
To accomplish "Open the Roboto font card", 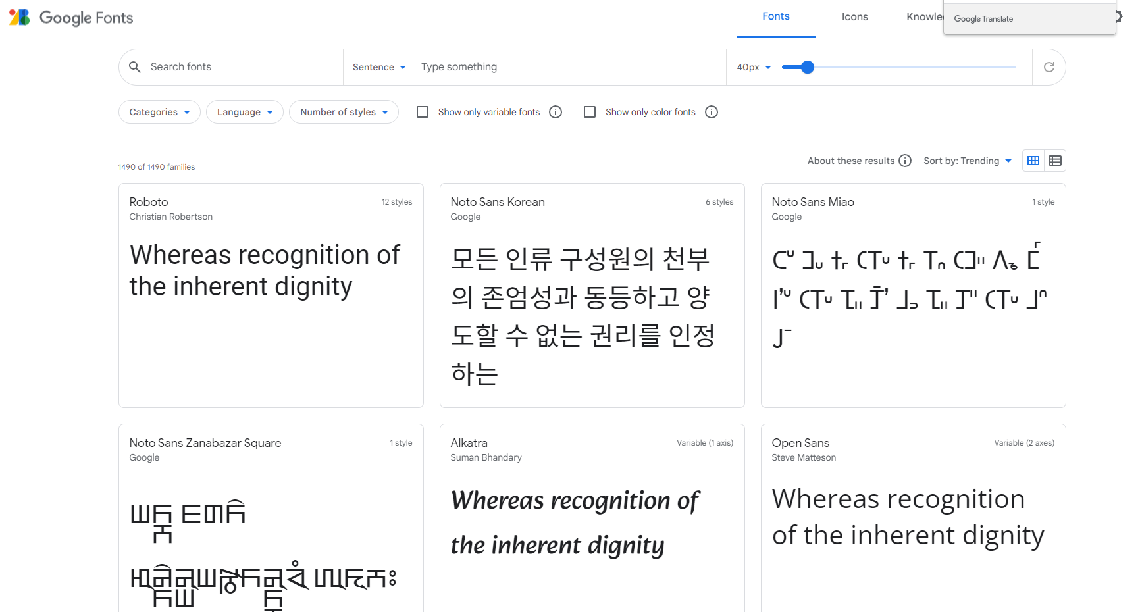I will point(271,295).
